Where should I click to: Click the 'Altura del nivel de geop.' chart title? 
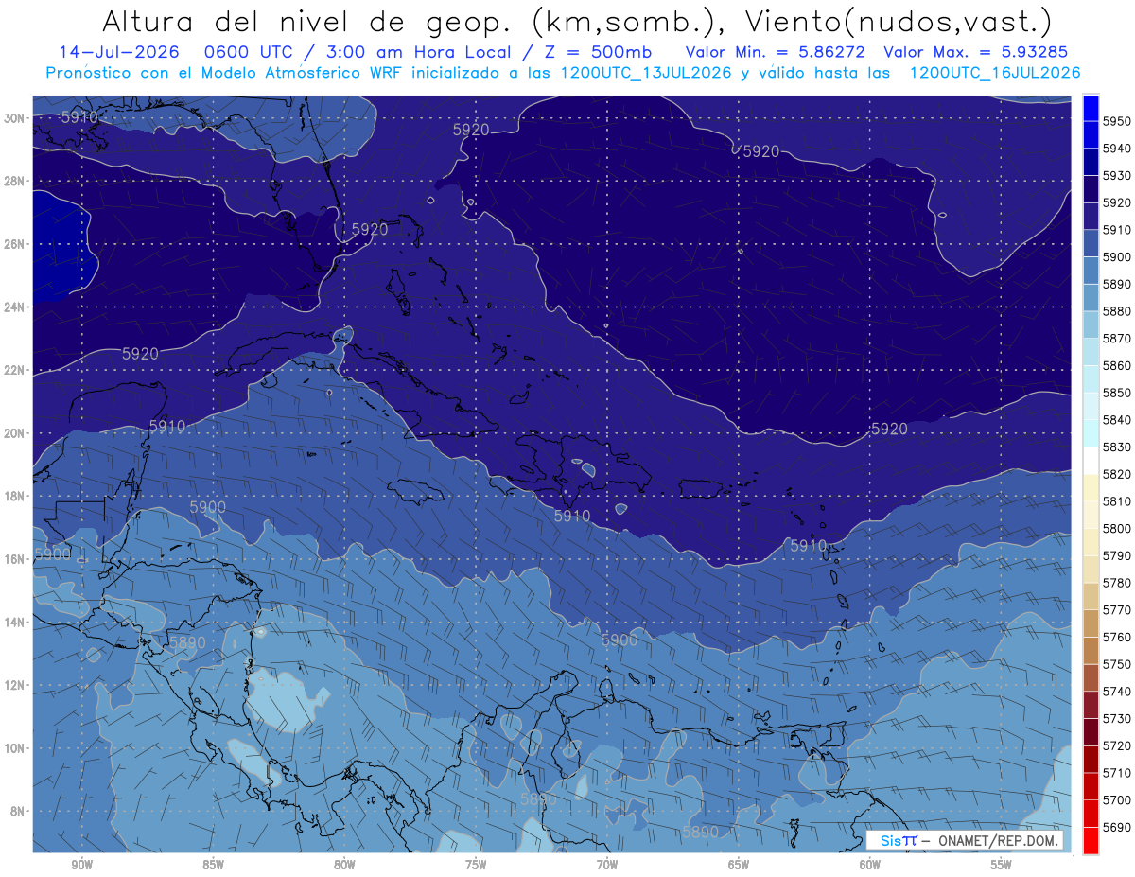308,21
